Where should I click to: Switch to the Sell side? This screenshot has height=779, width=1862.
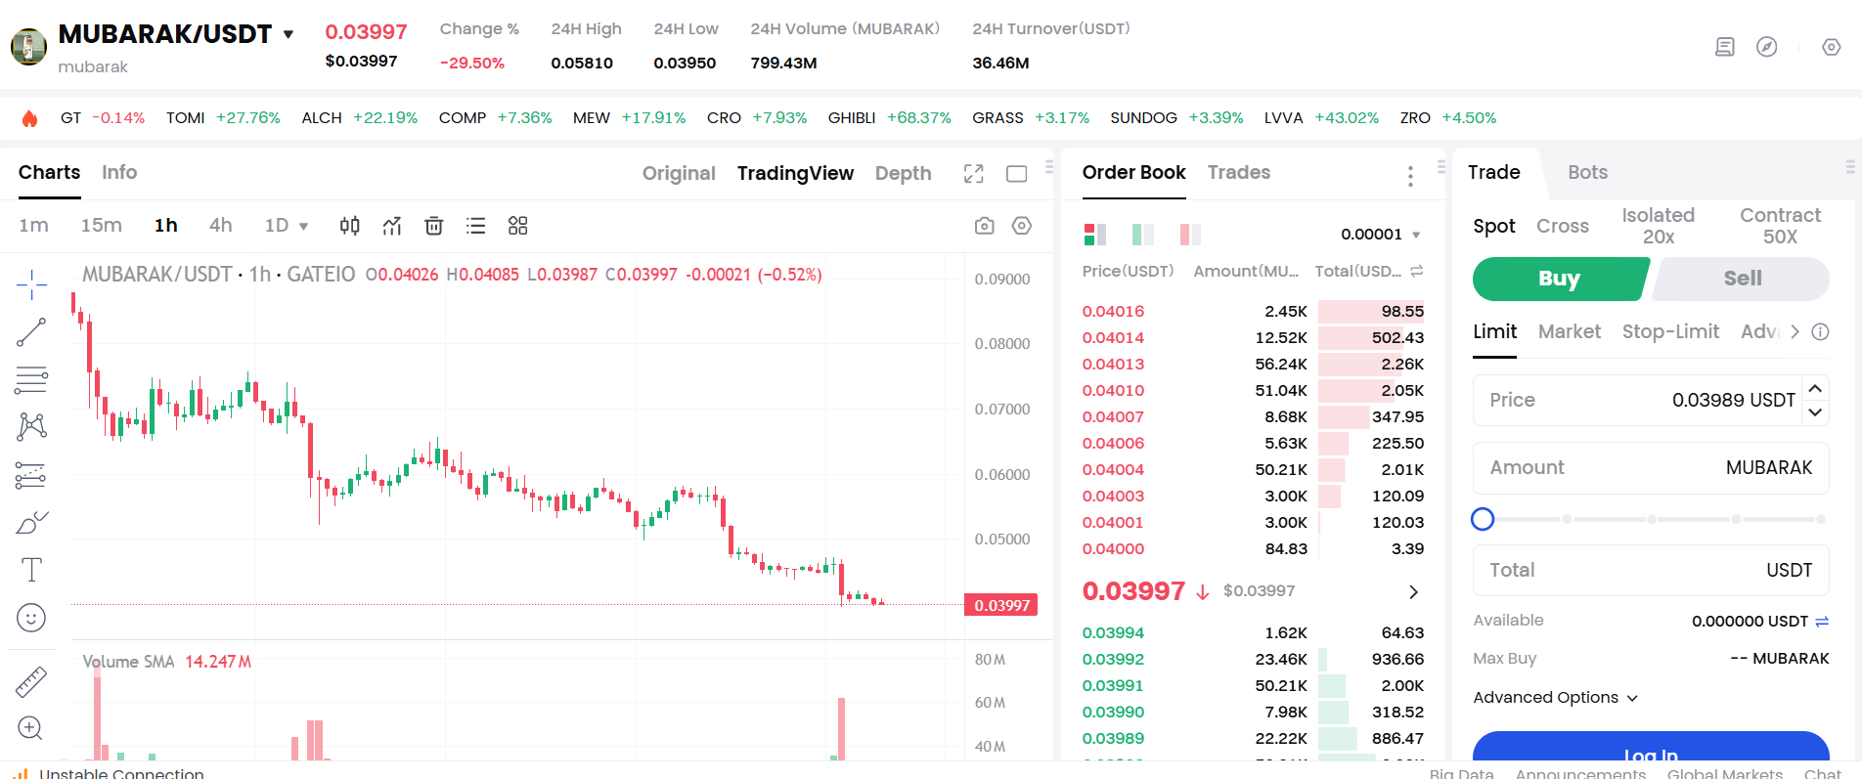click(1742, 279)
